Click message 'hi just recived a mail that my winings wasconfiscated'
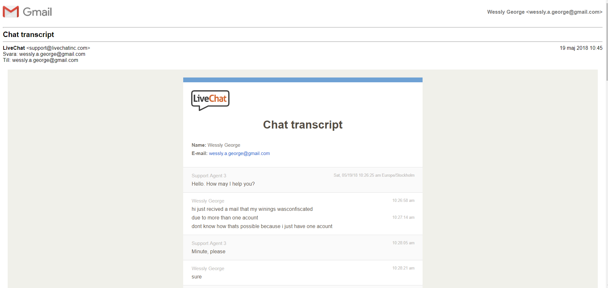Viewport: 608px width, 288px height. [252, 209]
